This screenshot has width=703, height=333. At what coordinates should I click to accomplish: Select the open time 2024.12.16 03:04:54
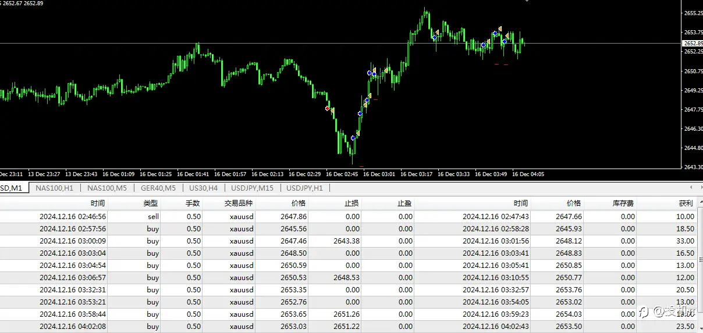coord(73,265)
